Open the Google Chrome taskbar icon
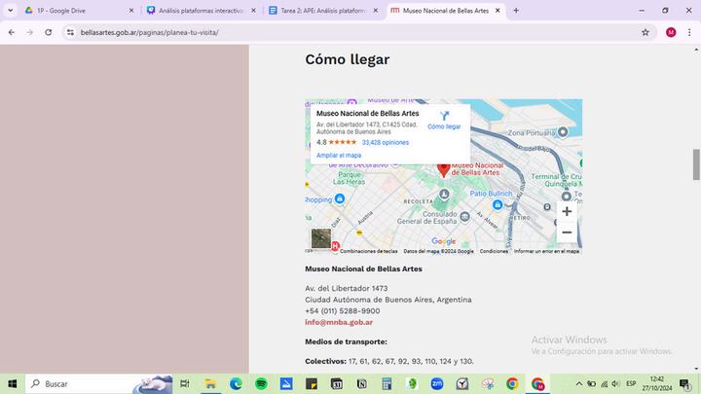The width and height of the screenshot is (701, 394). point(512,383)
